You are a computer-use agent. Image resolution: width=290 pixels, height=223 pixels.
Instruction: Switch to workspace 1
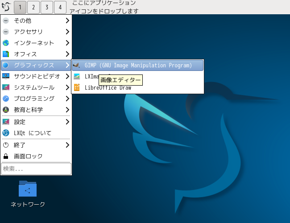(x=20, y=7)
